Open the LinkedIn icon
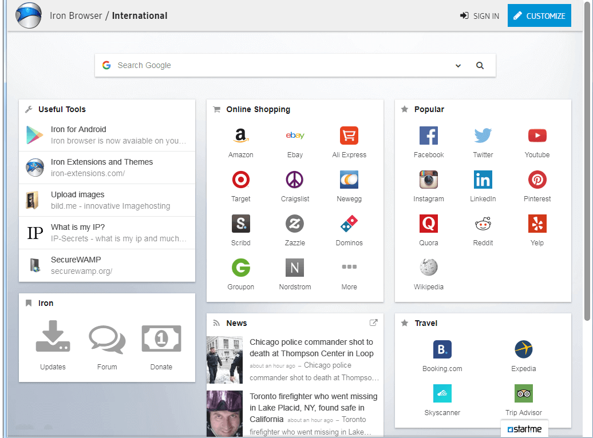593x438 pixels. click(483, 180)
